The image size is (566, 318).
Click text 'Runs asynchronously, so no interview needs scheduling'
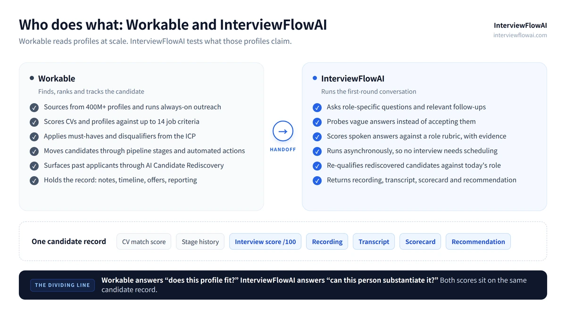[412, 151]
